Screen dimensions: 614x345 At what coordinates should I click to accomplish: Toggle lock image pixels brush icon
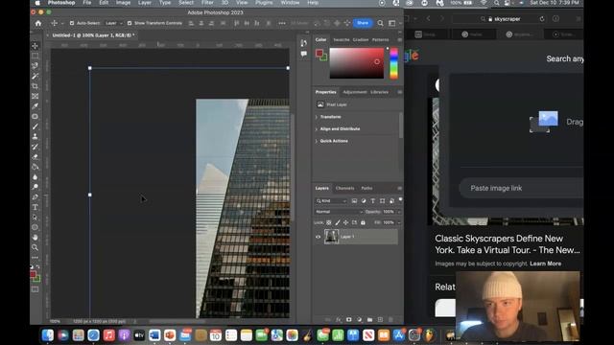pos(338,222)
